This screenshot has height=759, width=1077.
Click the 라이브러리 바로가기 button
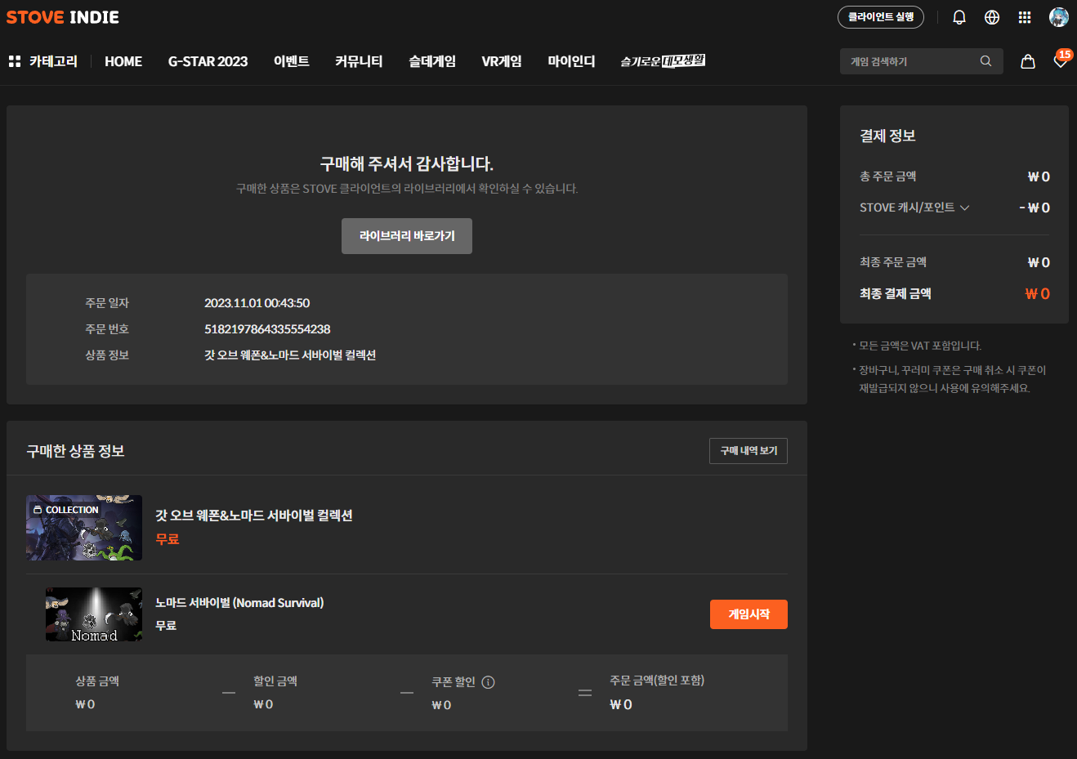click(407, 236)
